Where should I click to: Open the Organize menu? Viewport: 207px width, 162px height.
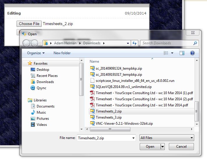pyautogui.click(x=36, y=53)
